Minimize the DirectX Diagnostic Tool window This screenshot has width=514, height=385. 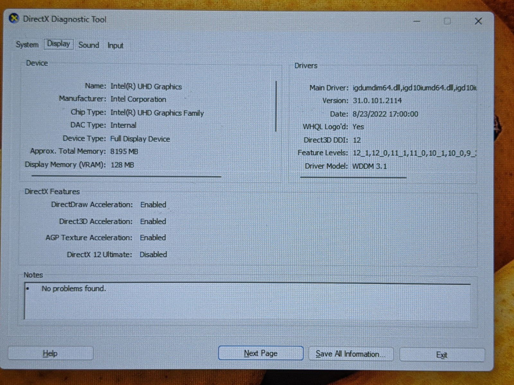click(417, 21)
